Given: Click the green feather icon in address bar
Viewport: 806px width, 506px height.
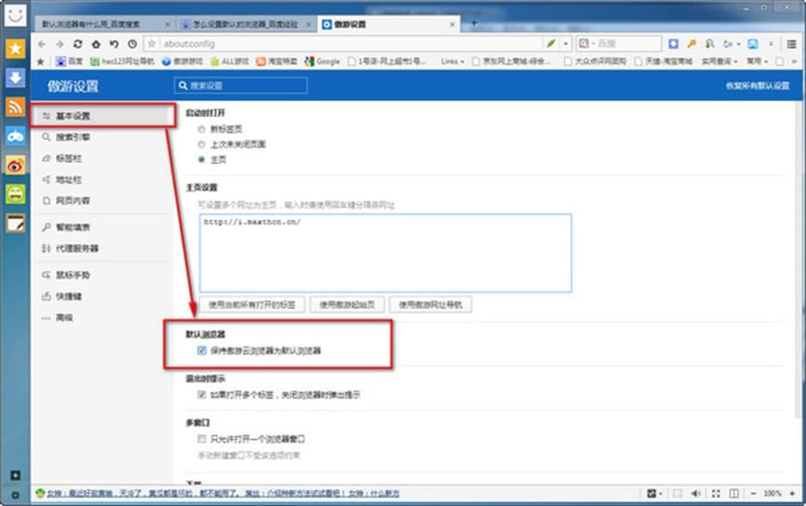Looking at the screenshot, I should click(551, 44).
